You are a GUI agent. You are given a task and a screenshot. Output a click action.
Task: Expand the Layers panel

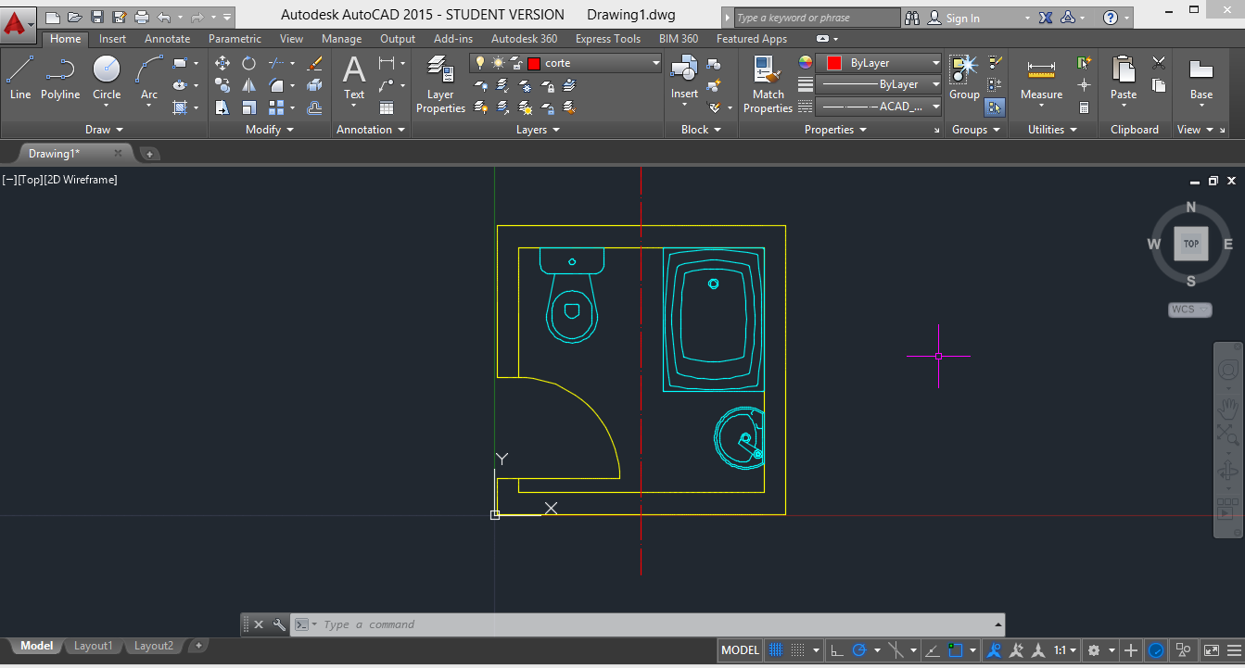click(538, 130)
